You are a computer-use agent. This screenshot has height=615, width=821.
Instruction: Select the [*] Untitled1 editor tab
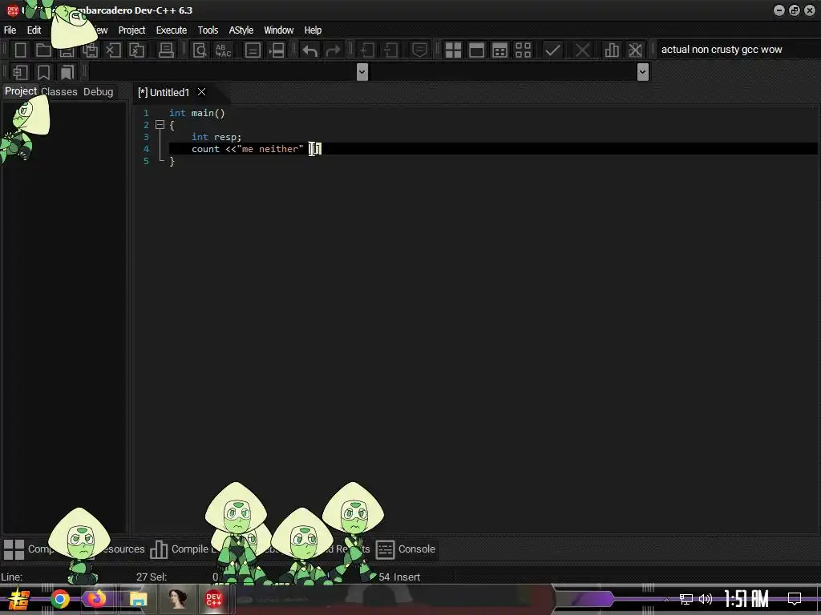pyautogui.click(x=164, y=93)
